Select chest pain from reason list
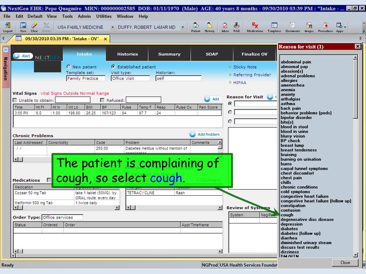This screenshot has width=366, height=274. 291,178
